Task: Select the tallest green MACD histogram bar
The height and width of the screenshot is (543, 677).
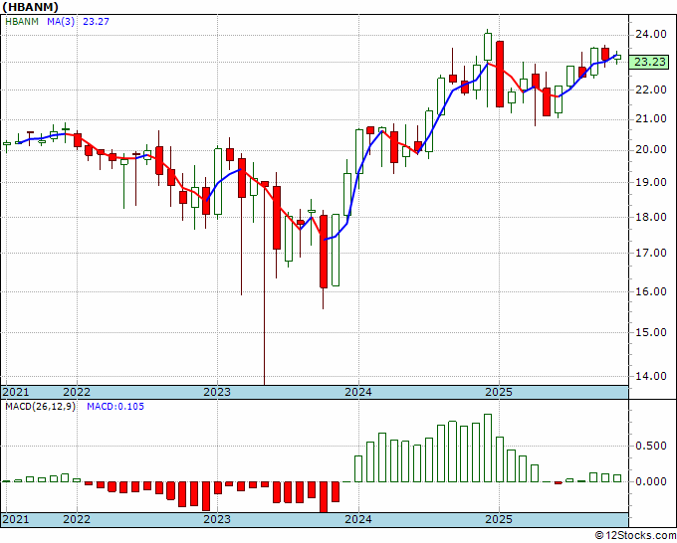Action: pos(488,449)
